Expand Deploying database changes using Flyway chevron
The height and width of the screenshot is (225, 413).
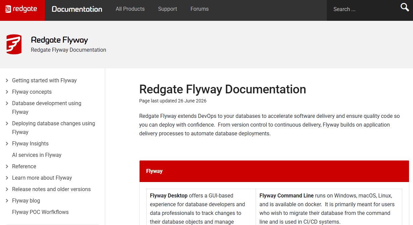[7, 124]
